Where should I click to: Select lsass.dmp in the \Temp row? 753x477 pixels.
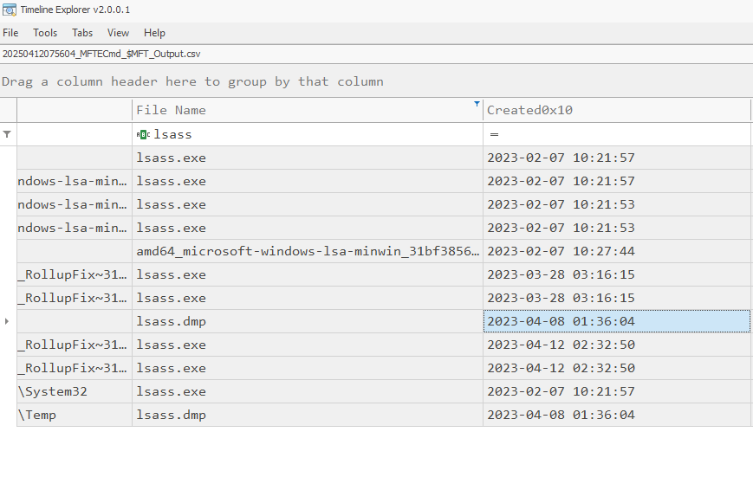click(x=308, y=415)
